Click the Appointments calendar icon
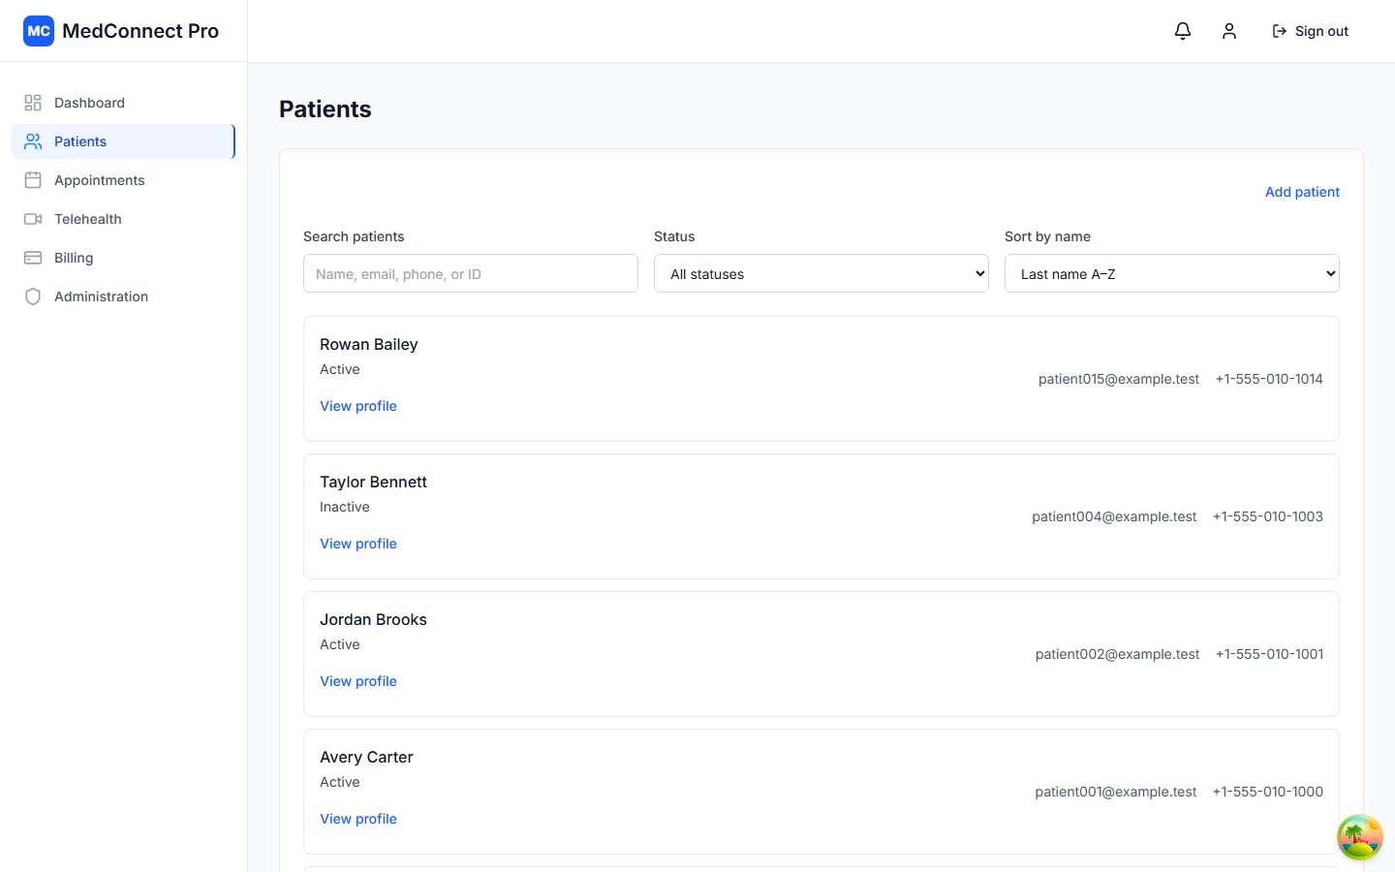1395x872 pixels. pos(33,180)
